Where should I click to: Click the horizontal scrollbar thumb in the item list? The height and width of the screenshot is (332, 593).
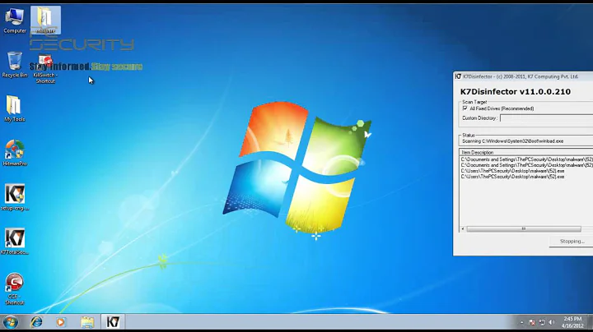[x=524, y=229]
